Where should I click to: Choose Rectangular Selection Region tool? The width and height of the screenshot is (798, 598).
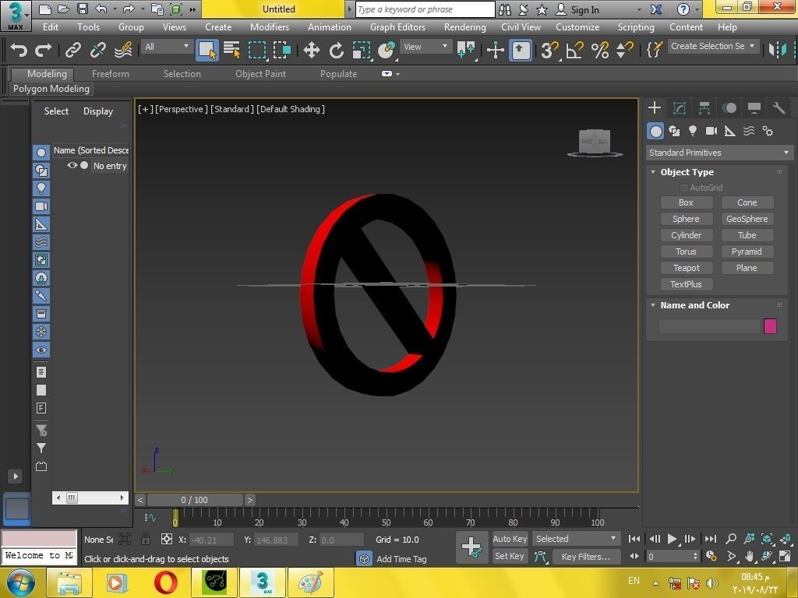point(257,50)
